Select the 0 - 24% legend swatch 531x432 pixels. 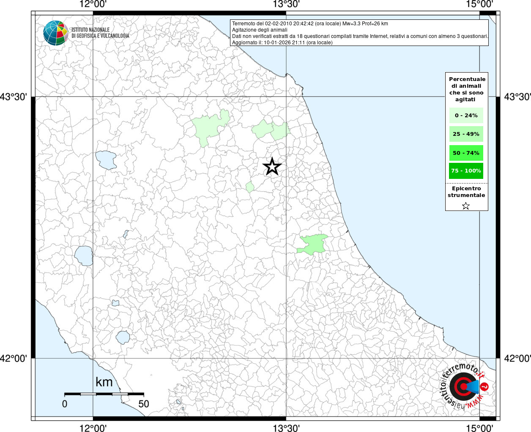[x=466, y=115]
